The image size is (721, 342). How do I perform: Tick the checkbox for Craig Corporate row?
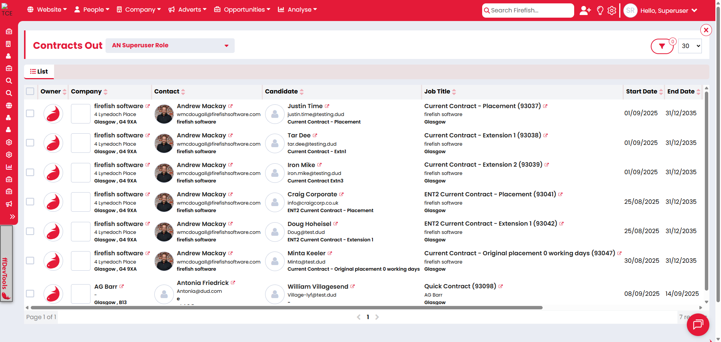pos(30,202)
